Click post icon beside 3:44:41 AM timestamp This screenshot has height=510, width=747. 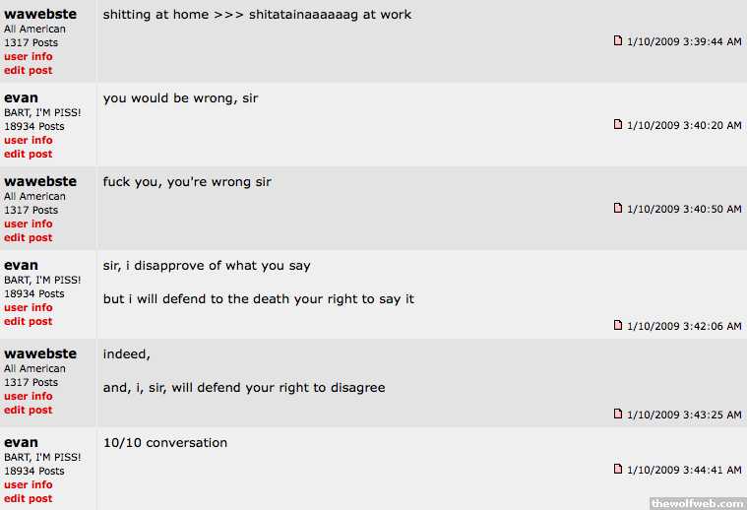pos(618,470)
